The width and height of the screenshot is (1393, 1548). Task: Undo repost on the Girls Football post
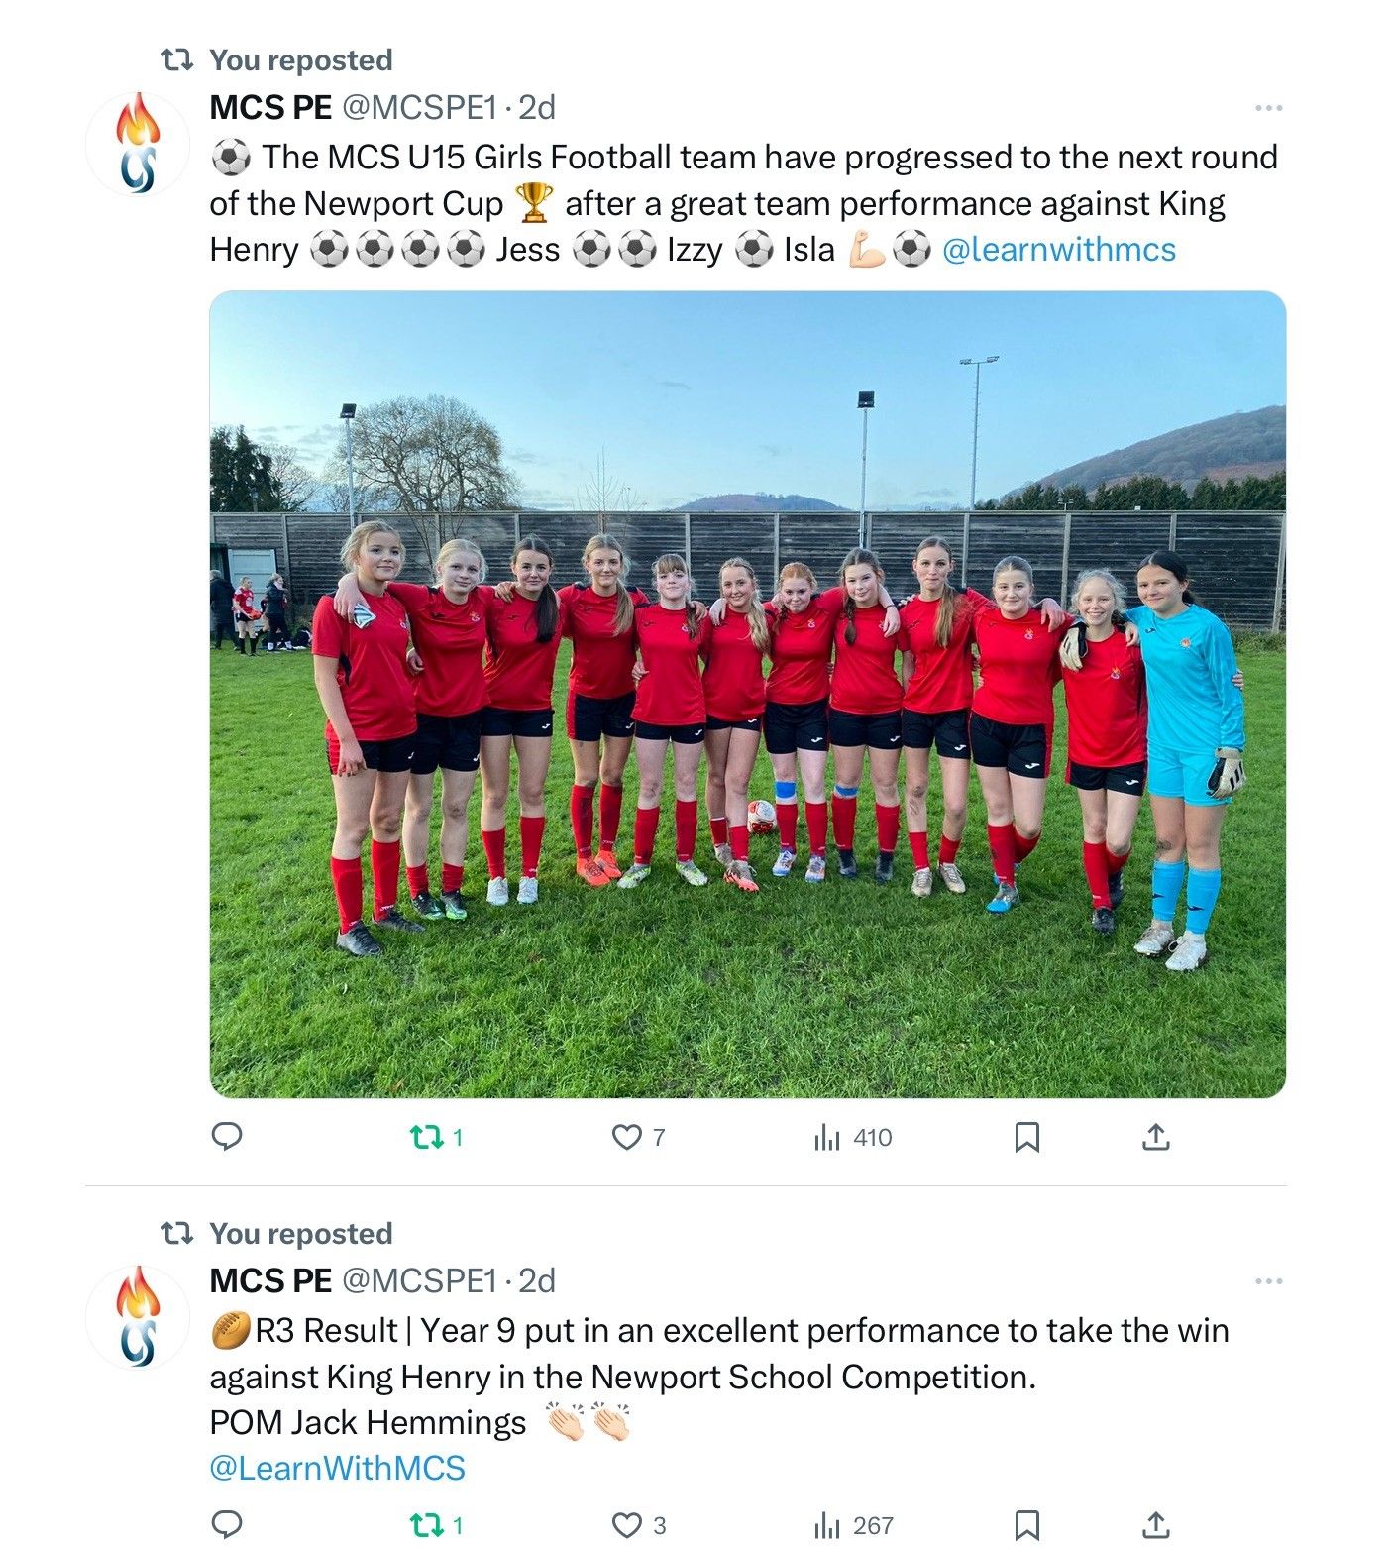(437, 1137)
